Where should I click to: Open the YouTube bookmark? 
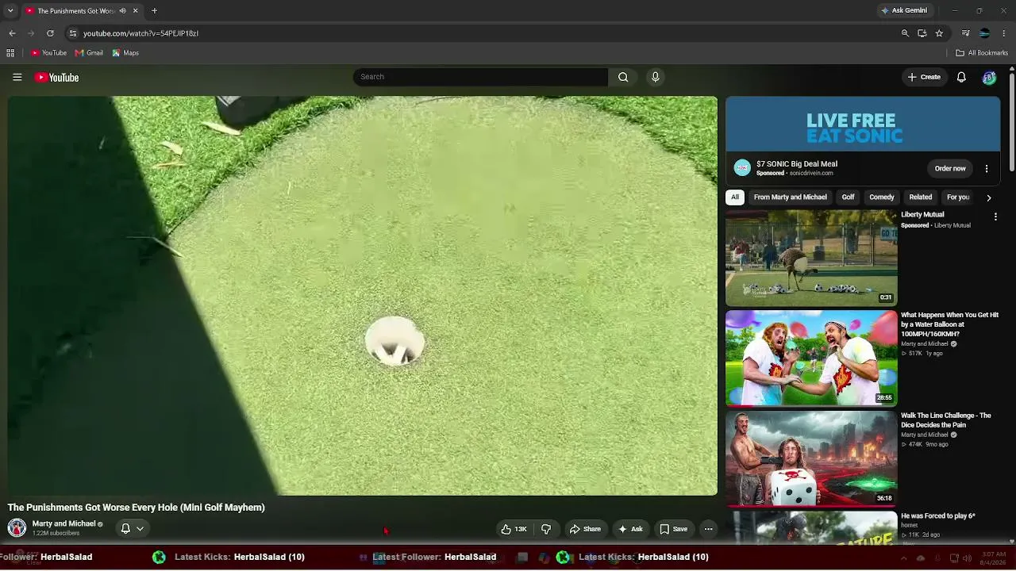48,53
